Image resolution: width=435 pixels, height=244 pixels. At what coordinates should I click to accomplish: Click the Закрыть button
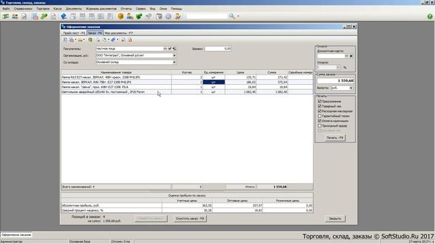(x=335, y=218)
